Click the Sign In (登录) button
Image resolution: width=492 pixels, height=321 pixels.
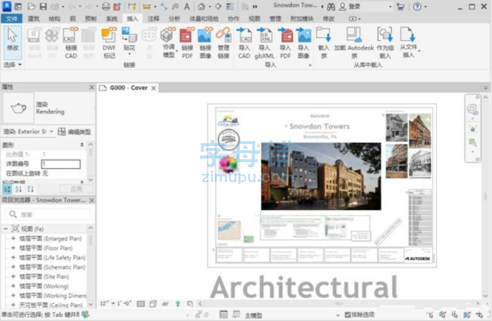click(351, 6)
